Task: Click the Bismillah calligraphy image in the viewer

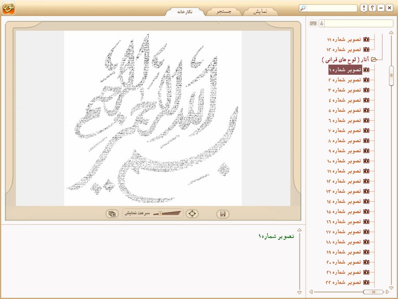Action: point(153,118)
